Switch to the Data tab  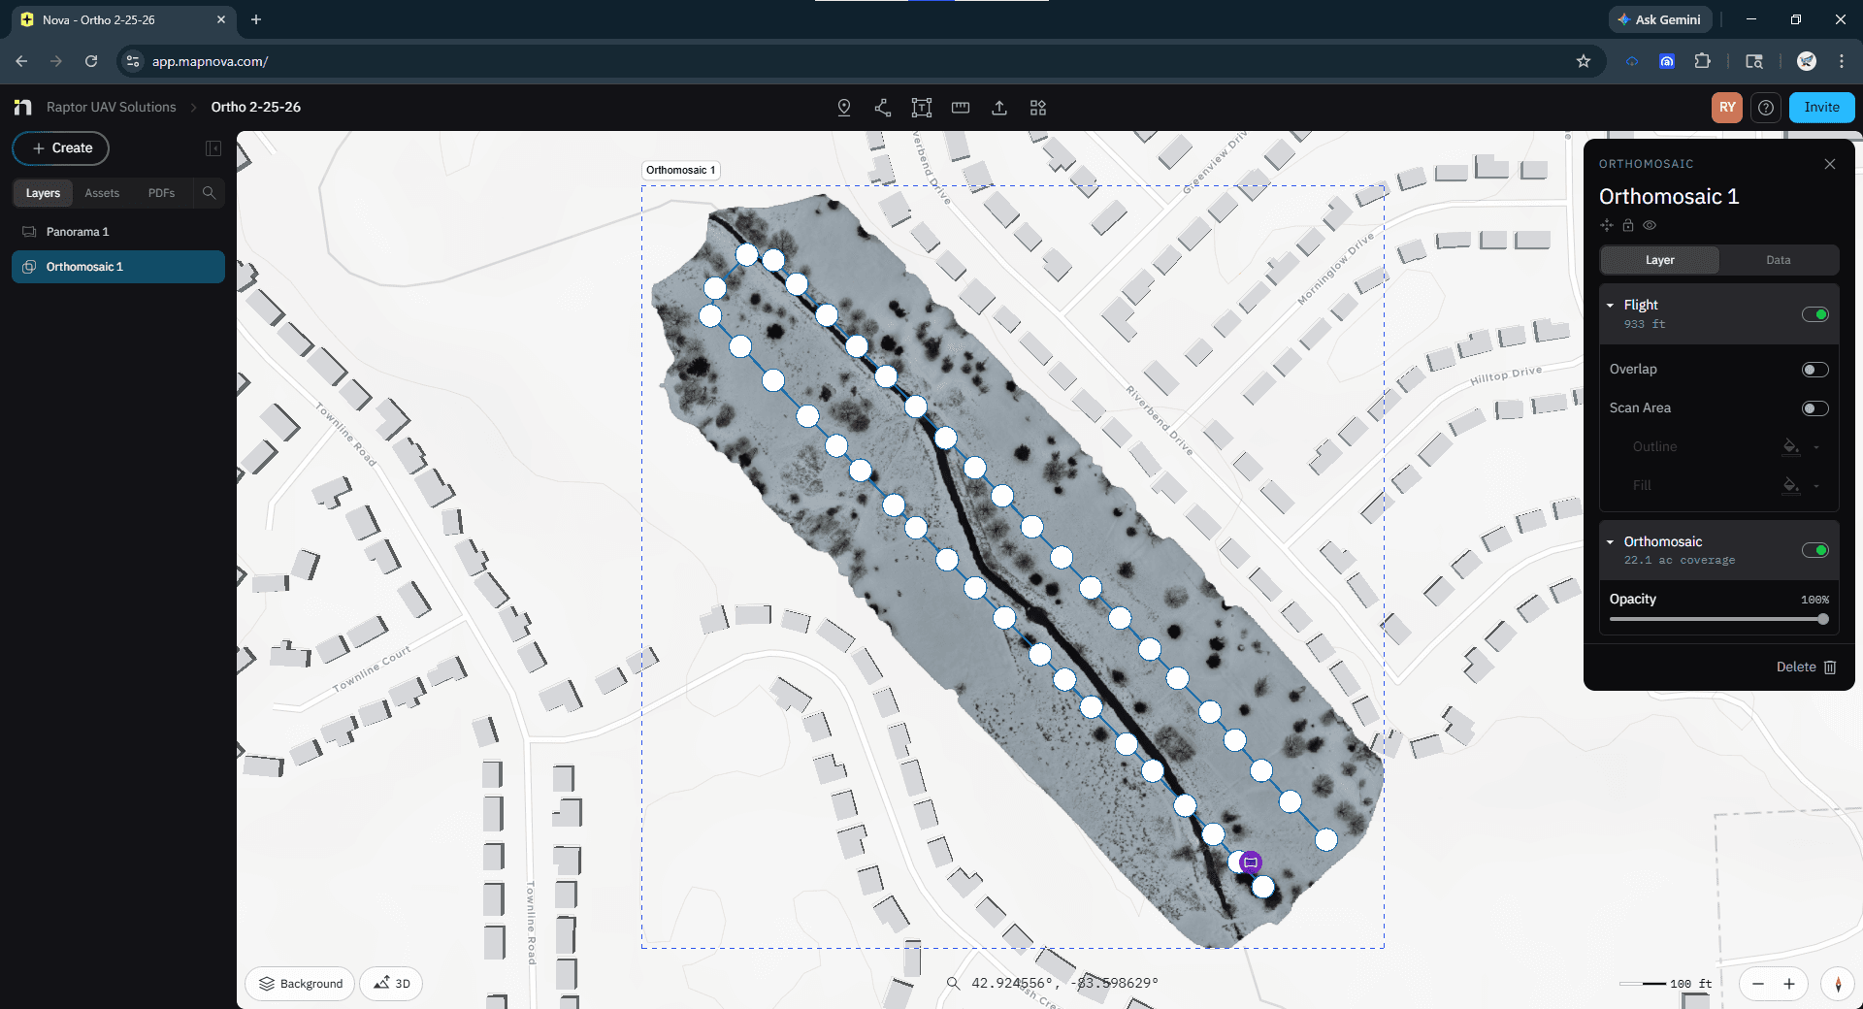[1777, 260]
